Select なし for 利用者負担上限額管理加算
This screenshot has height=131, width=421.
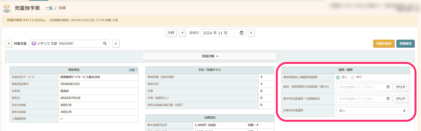tap(338, 77)
